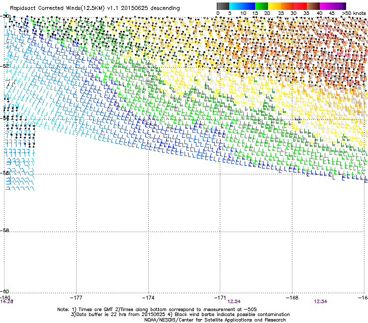Click the '-168' longitude label
Viewport: 368px width, 323px height.
(x=292, y=298)
